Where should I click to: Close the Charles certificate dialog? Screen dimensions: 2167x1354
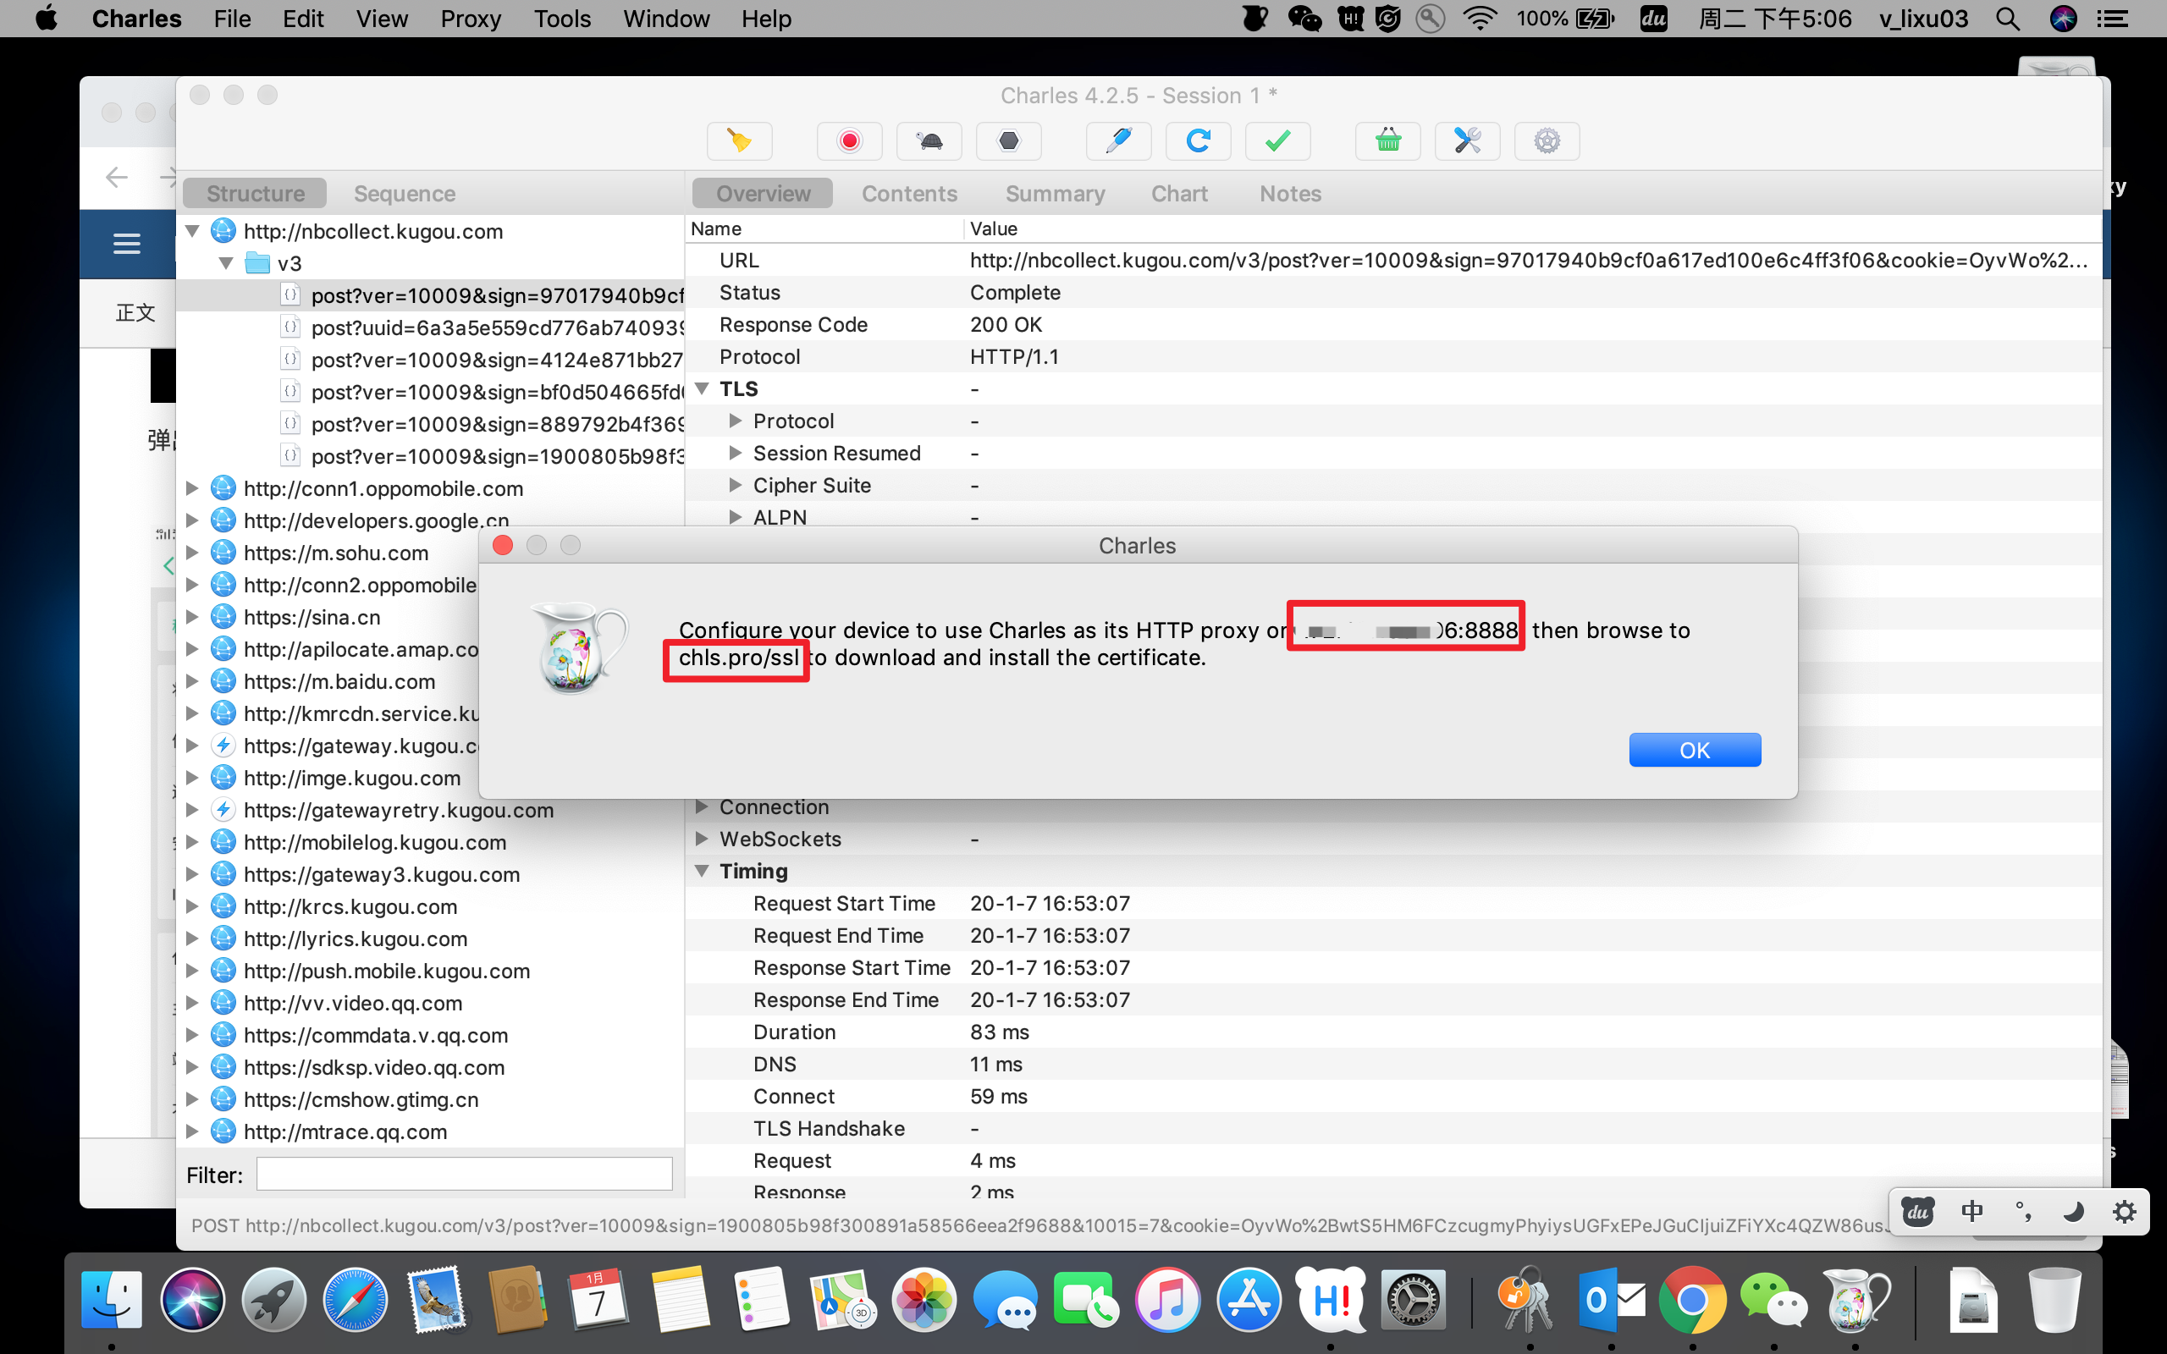click(x=504, y=545)
